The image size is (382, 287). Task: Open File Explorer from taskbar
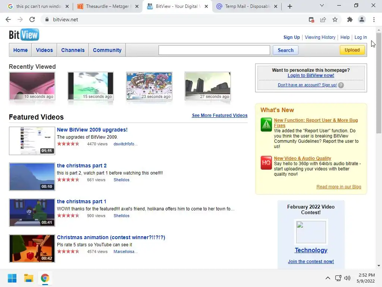[28, 278]
